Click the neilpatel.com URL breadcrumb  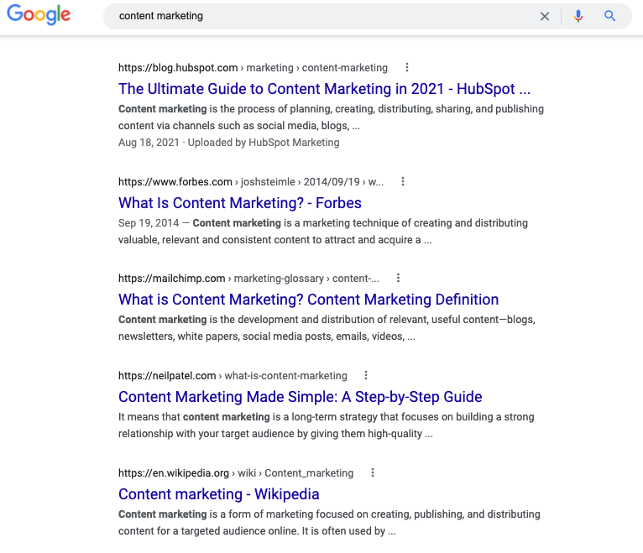(x=233, y=375)
